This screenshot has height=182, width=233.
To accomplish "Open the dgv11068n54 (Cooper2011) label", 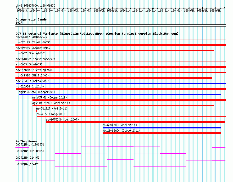I will click(x=121, y=131).
